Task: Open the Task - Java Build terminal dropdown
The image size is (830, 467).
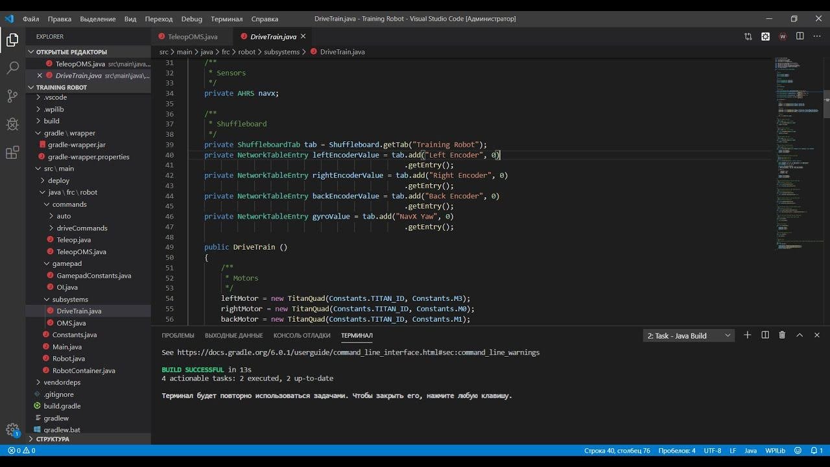Action: [689, 335]
